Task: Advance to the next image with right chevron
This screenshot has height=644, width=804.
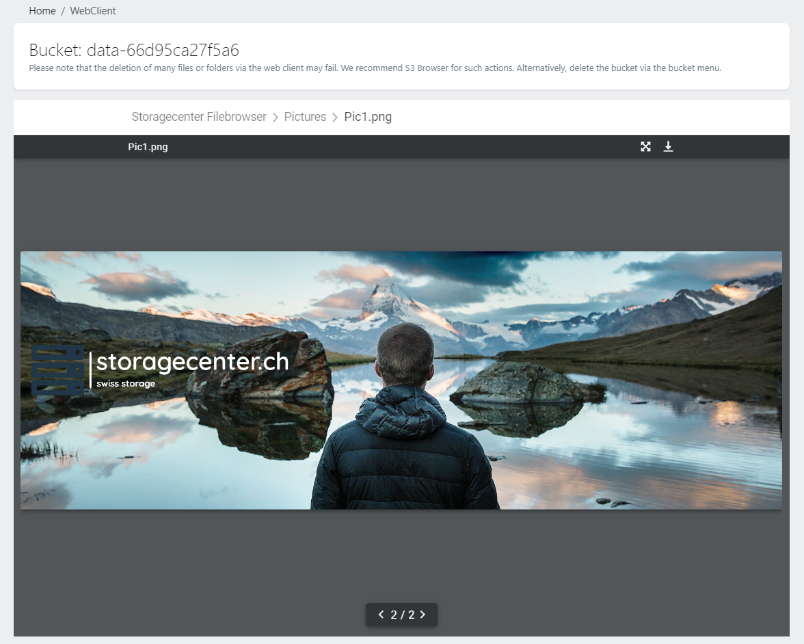Action: [422, 615]
